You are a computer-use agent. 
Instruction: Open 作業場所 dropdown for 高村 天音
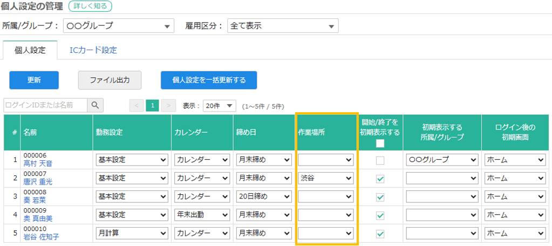coord(325,160)
